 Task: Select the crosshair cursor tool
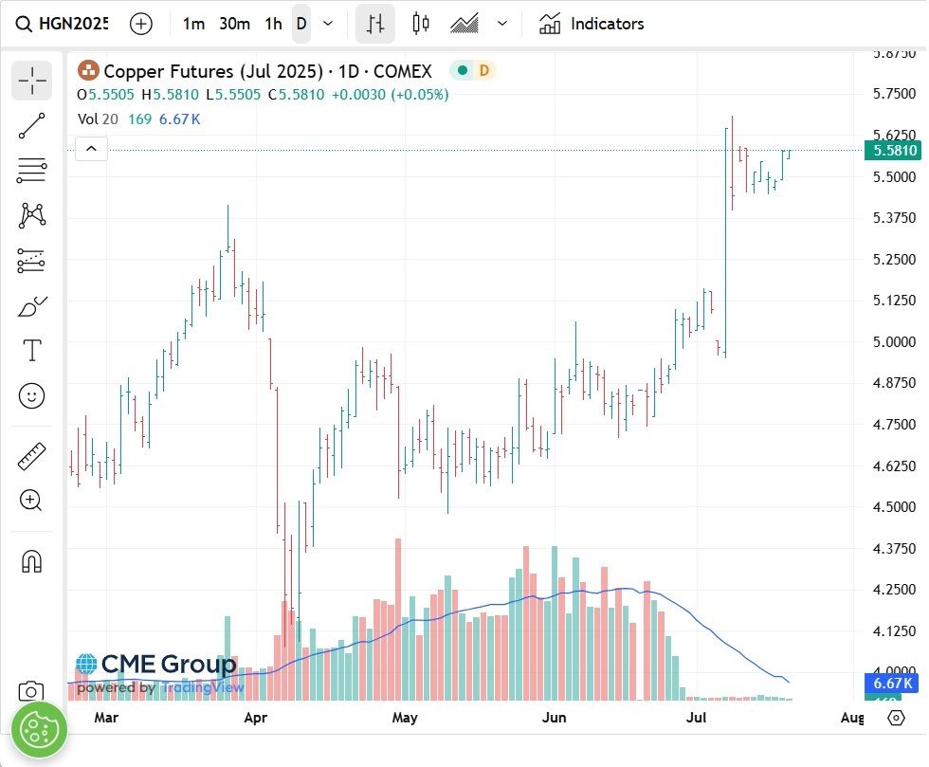coord(32,80)
